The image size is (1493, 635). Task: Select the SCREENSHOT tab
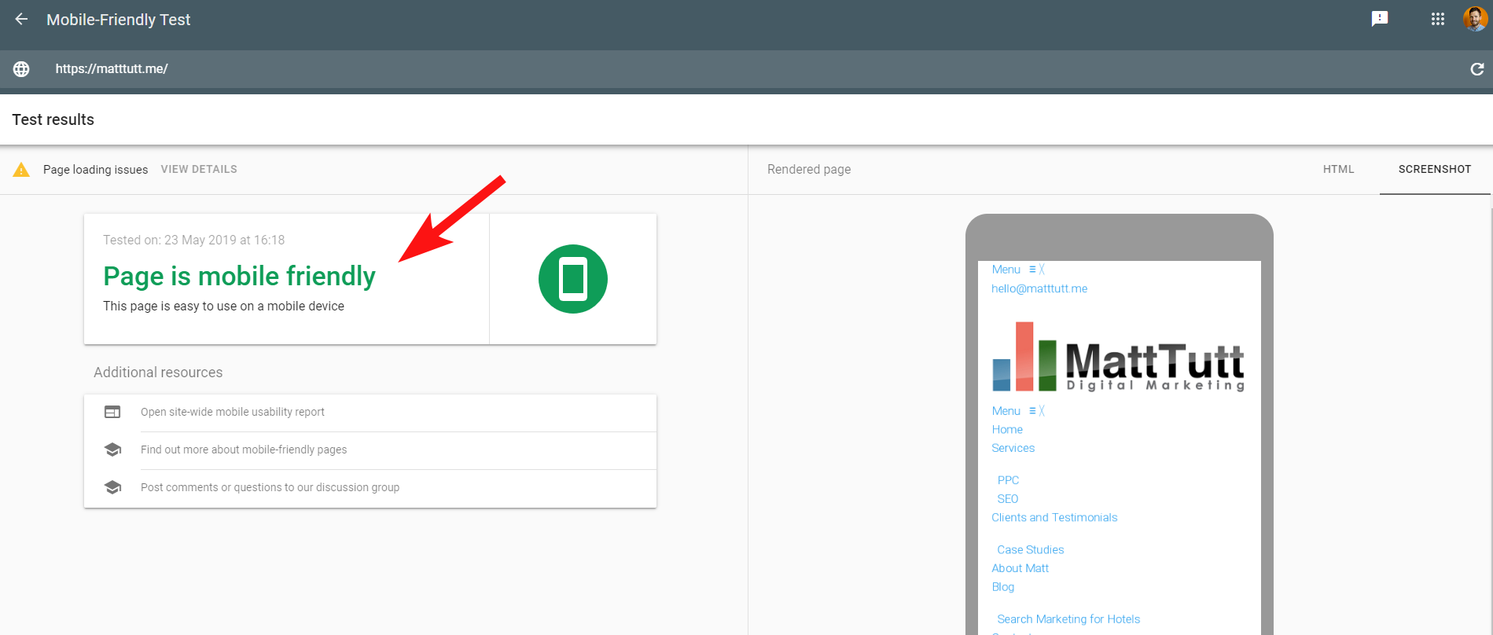[1434, 169]
